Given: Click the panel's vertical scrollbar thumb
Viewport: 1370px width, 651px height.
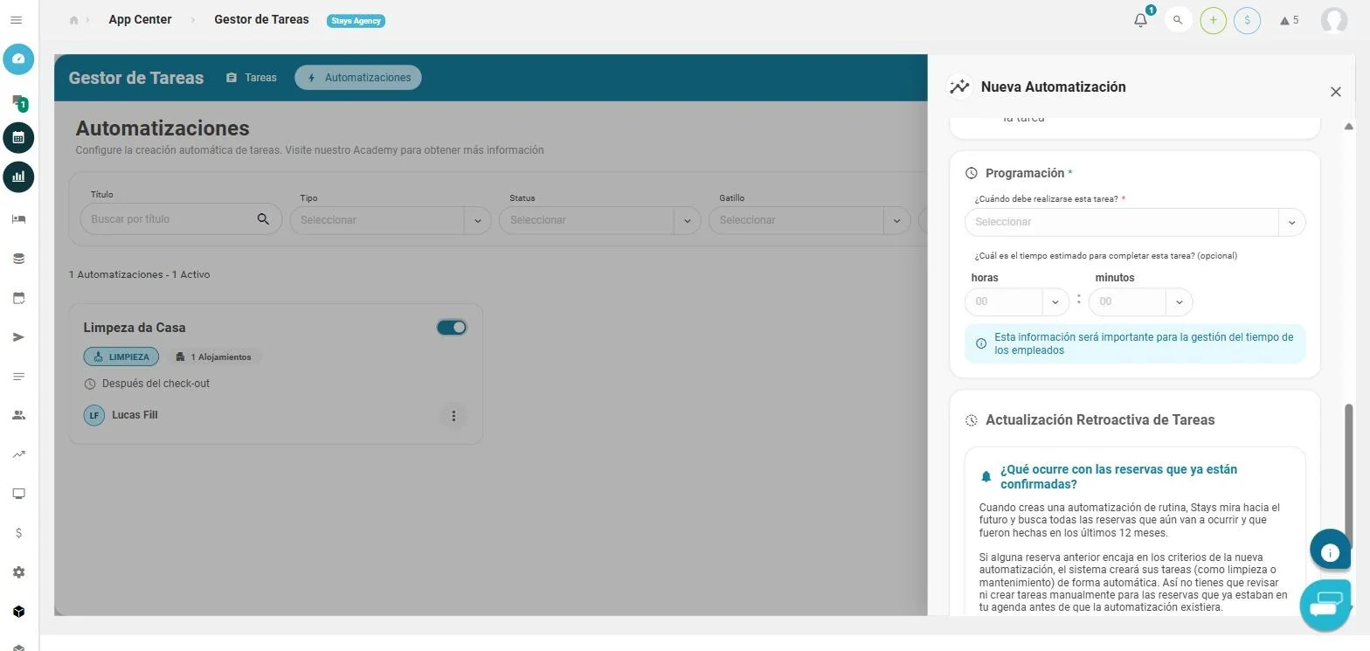Looking at the screenshot, I should point(1349,472).
